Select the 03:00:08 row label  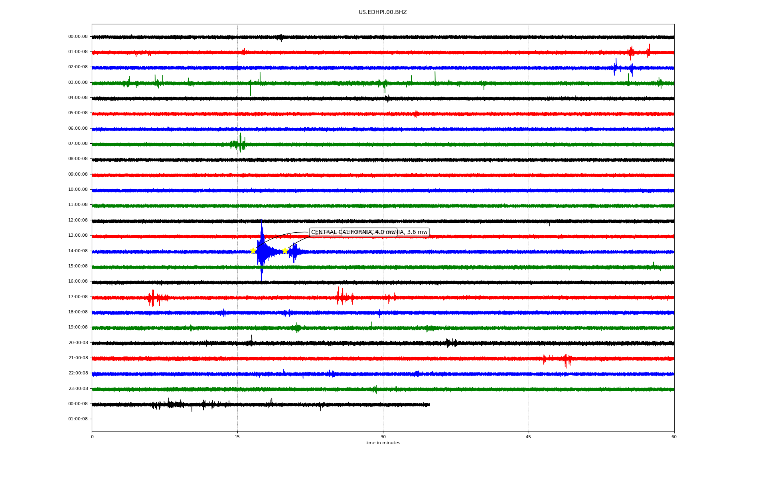point(78,82)
